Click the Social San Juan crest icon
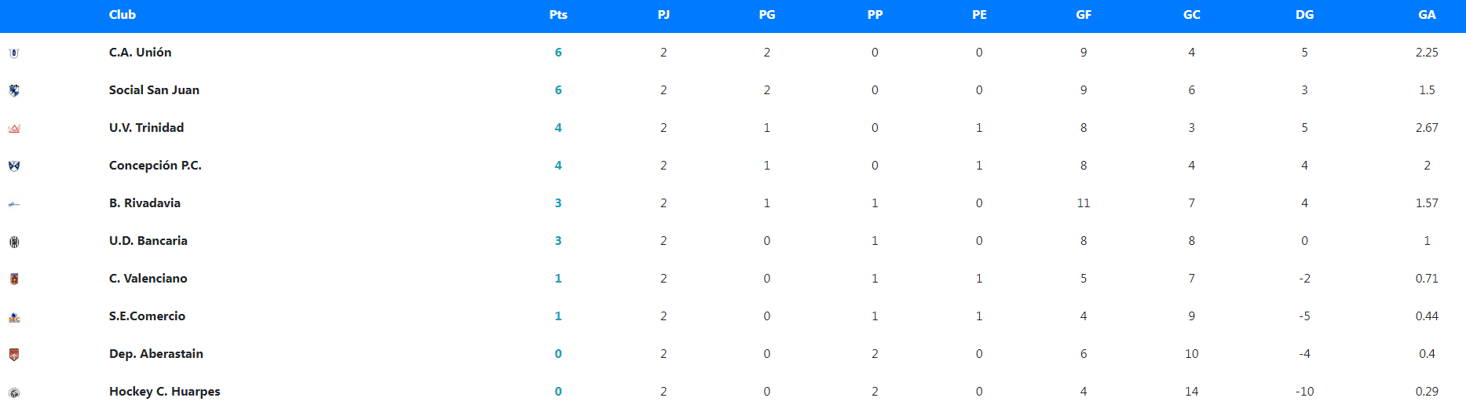1466x416 pixels. click(x=14, y=91)
